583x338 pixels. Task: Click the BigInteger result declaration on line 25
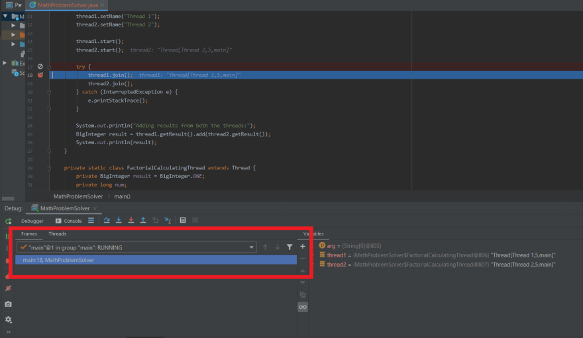pyautogui.click(x=174, y=134)
